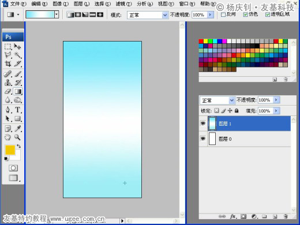Open the 窗口 menu
Image resolution: width=300 pixels, height=225 pixels.
click(x=187, y=4)
